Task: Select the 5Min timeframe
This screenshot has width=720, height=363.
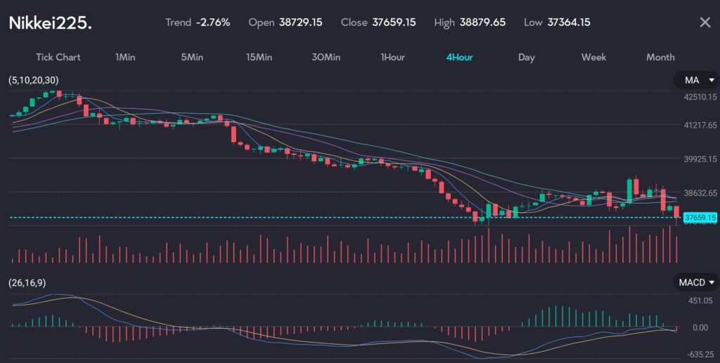Action: (x=192, y=57)
